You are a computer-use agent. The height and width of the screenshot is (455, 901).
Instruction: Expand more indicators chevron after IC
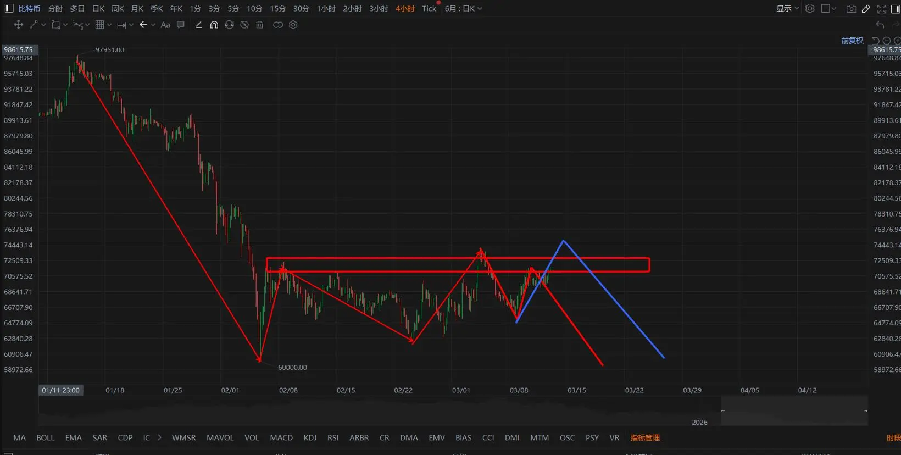point(159,437)
